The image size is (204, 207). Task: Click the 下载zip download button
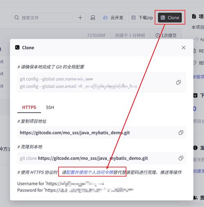pyautogui.click(x=142, y=18)
